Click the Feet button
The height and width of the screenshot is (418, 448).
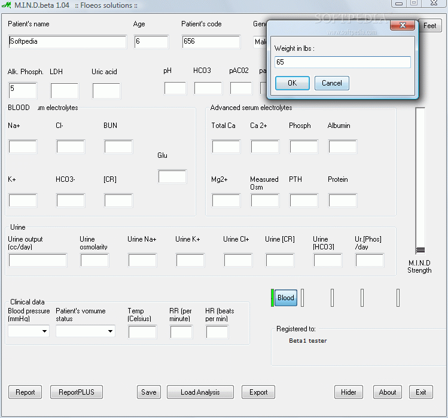tap(429, 26)
